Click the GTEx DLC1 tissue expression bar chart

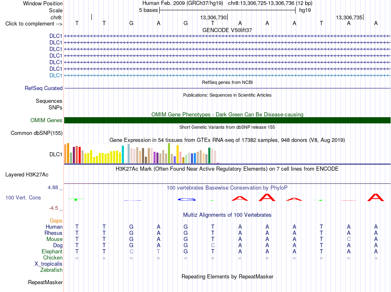(x=142, y=153)
